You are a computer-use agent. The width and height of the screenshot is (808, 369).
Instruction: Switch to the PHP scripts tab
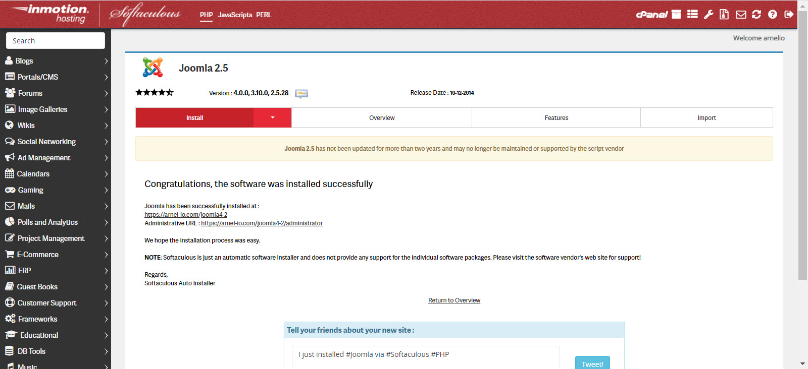(206, 15)
